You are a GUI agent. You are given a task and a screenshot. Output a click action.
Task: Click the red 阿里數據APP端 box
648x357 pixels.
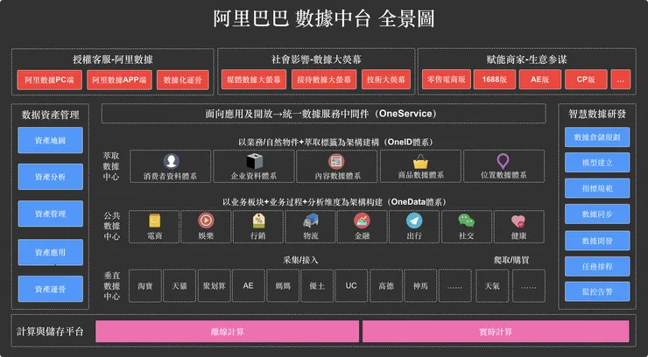coord(119,80)
